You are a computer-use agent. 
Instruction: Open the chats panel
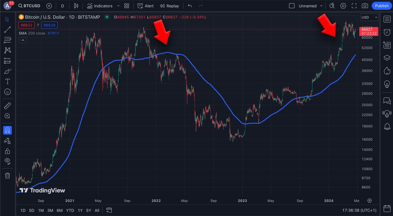tap(387, 101)
